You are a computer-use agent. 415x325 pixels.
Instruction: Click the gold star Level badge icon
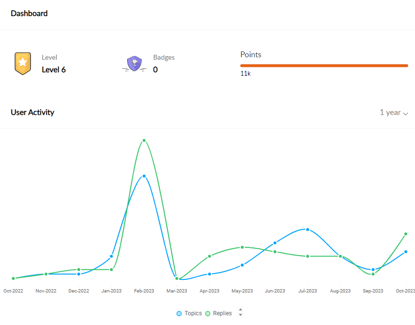23,64
